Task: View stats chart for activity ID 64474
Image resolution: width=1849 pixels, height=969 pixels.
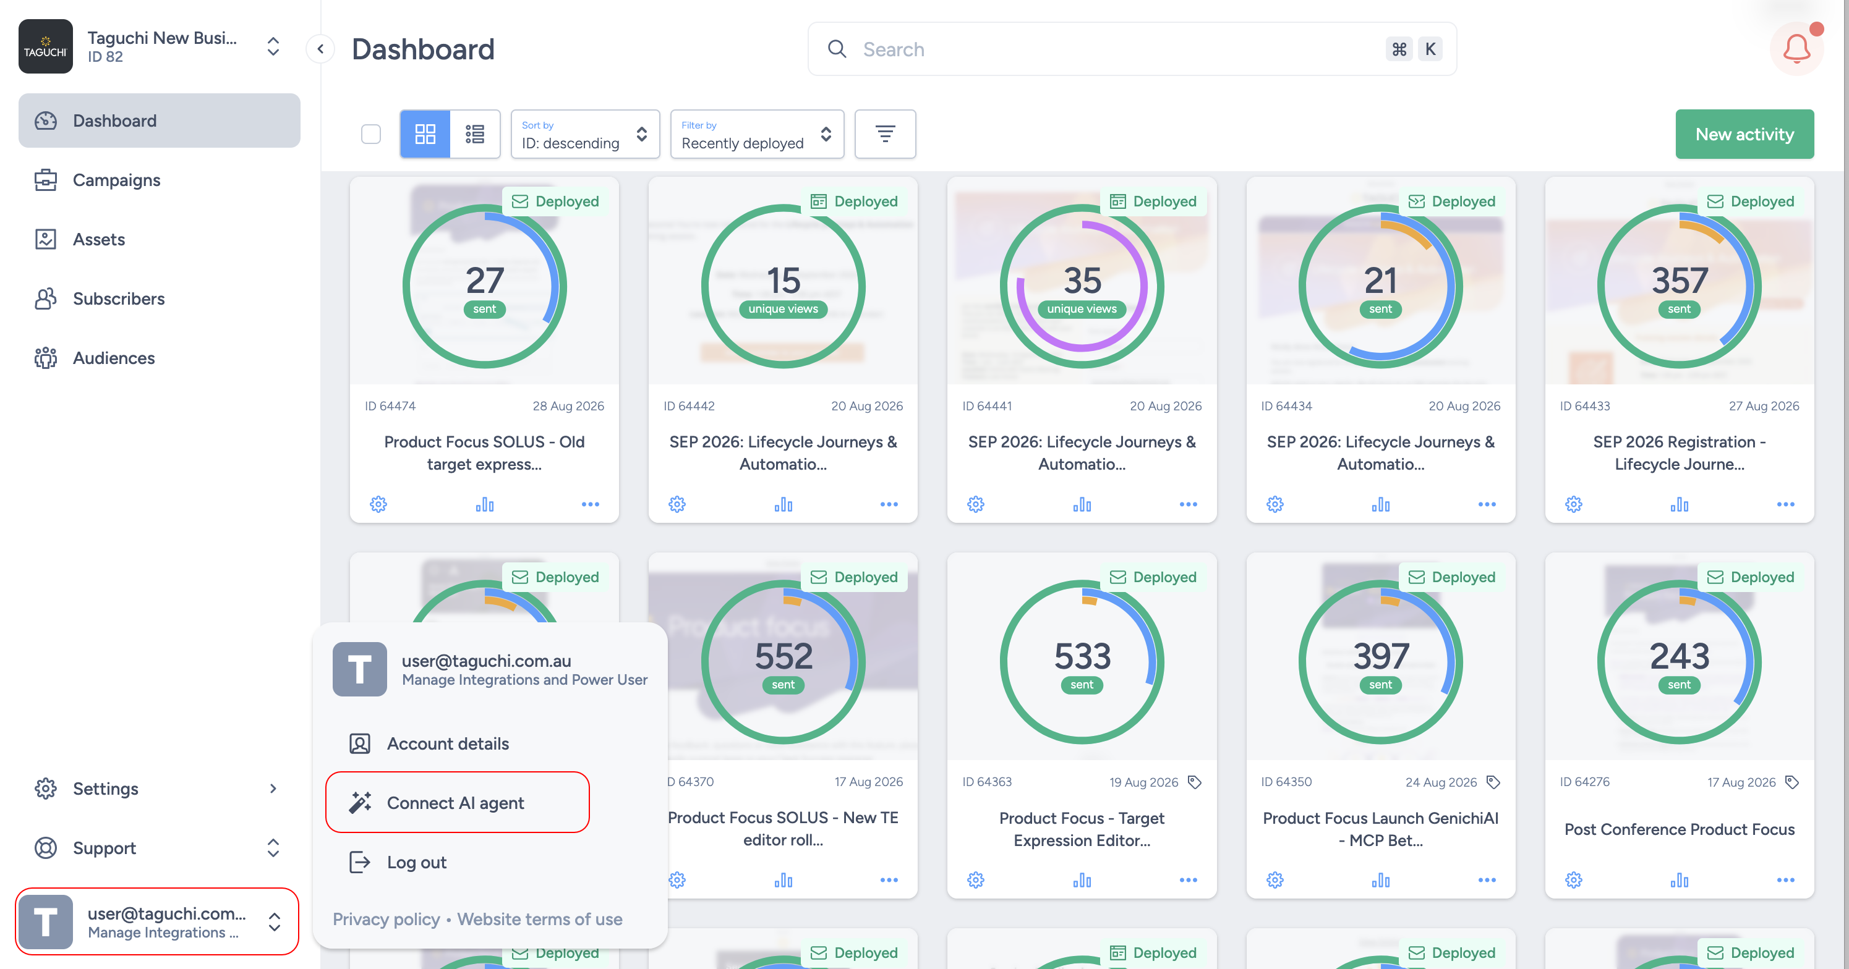Action: (484, 504)
